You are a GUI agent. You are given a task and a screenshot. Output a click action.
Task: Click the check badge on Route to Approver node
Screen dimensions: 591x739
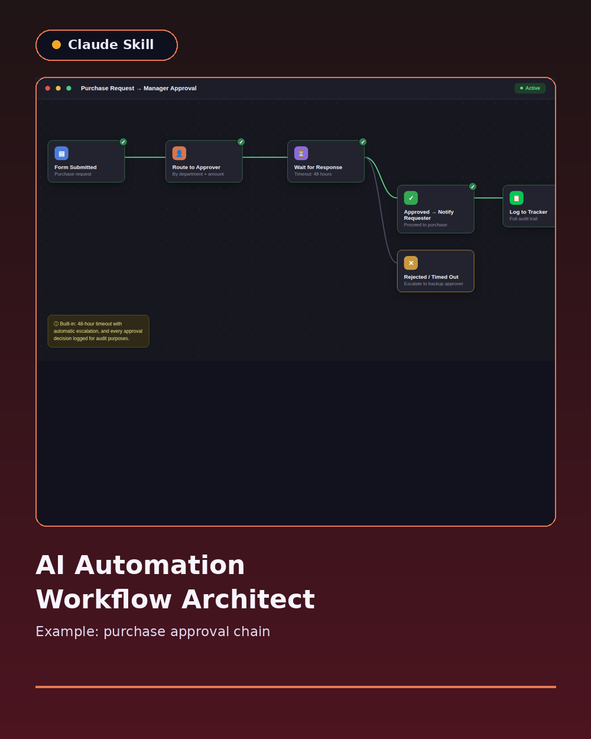[241, 142]
